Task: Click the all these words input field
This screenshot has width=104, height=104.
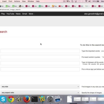Action: pyautogui.click(x=40, y=51)
